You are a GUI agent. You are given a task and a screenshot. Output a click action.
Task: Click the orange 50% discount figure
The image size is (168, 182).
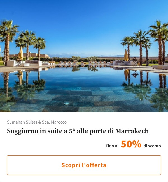131,144
